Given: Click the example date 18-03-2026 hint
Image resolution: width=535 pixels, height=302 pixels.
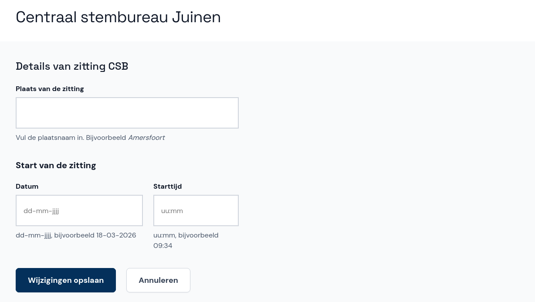Looking at the screenshot, I should tap(116, 235).
